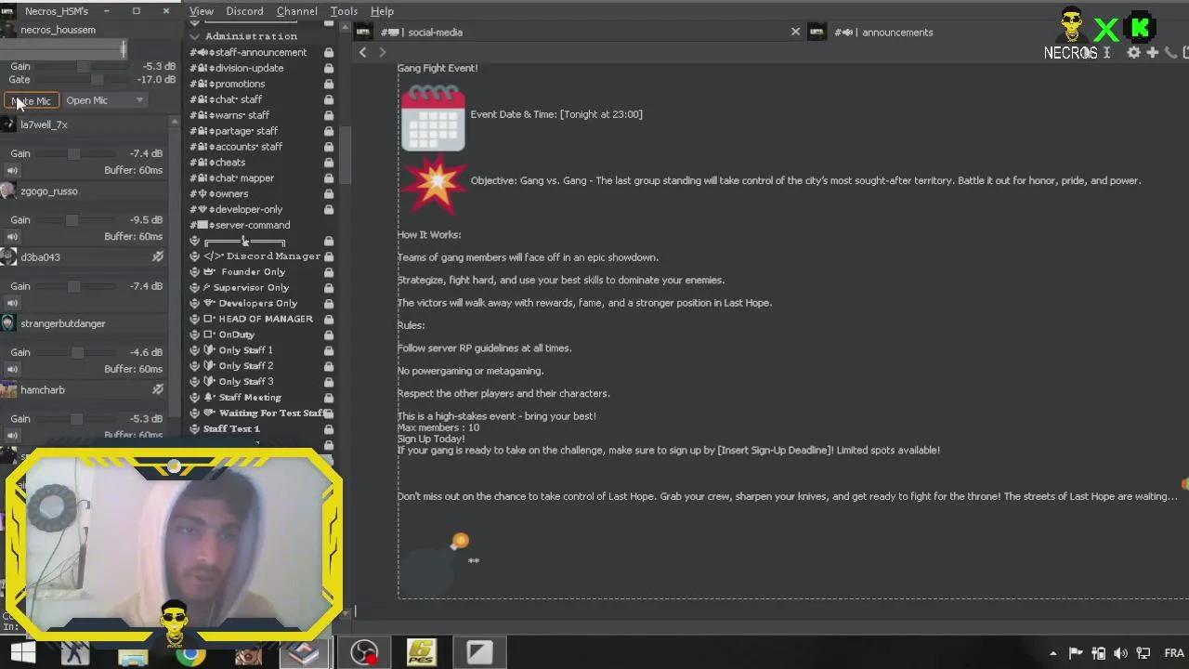Viewport: 1189px width, 669px height.
Task: Collapse the Administration category
Action: tap(195, 36)
